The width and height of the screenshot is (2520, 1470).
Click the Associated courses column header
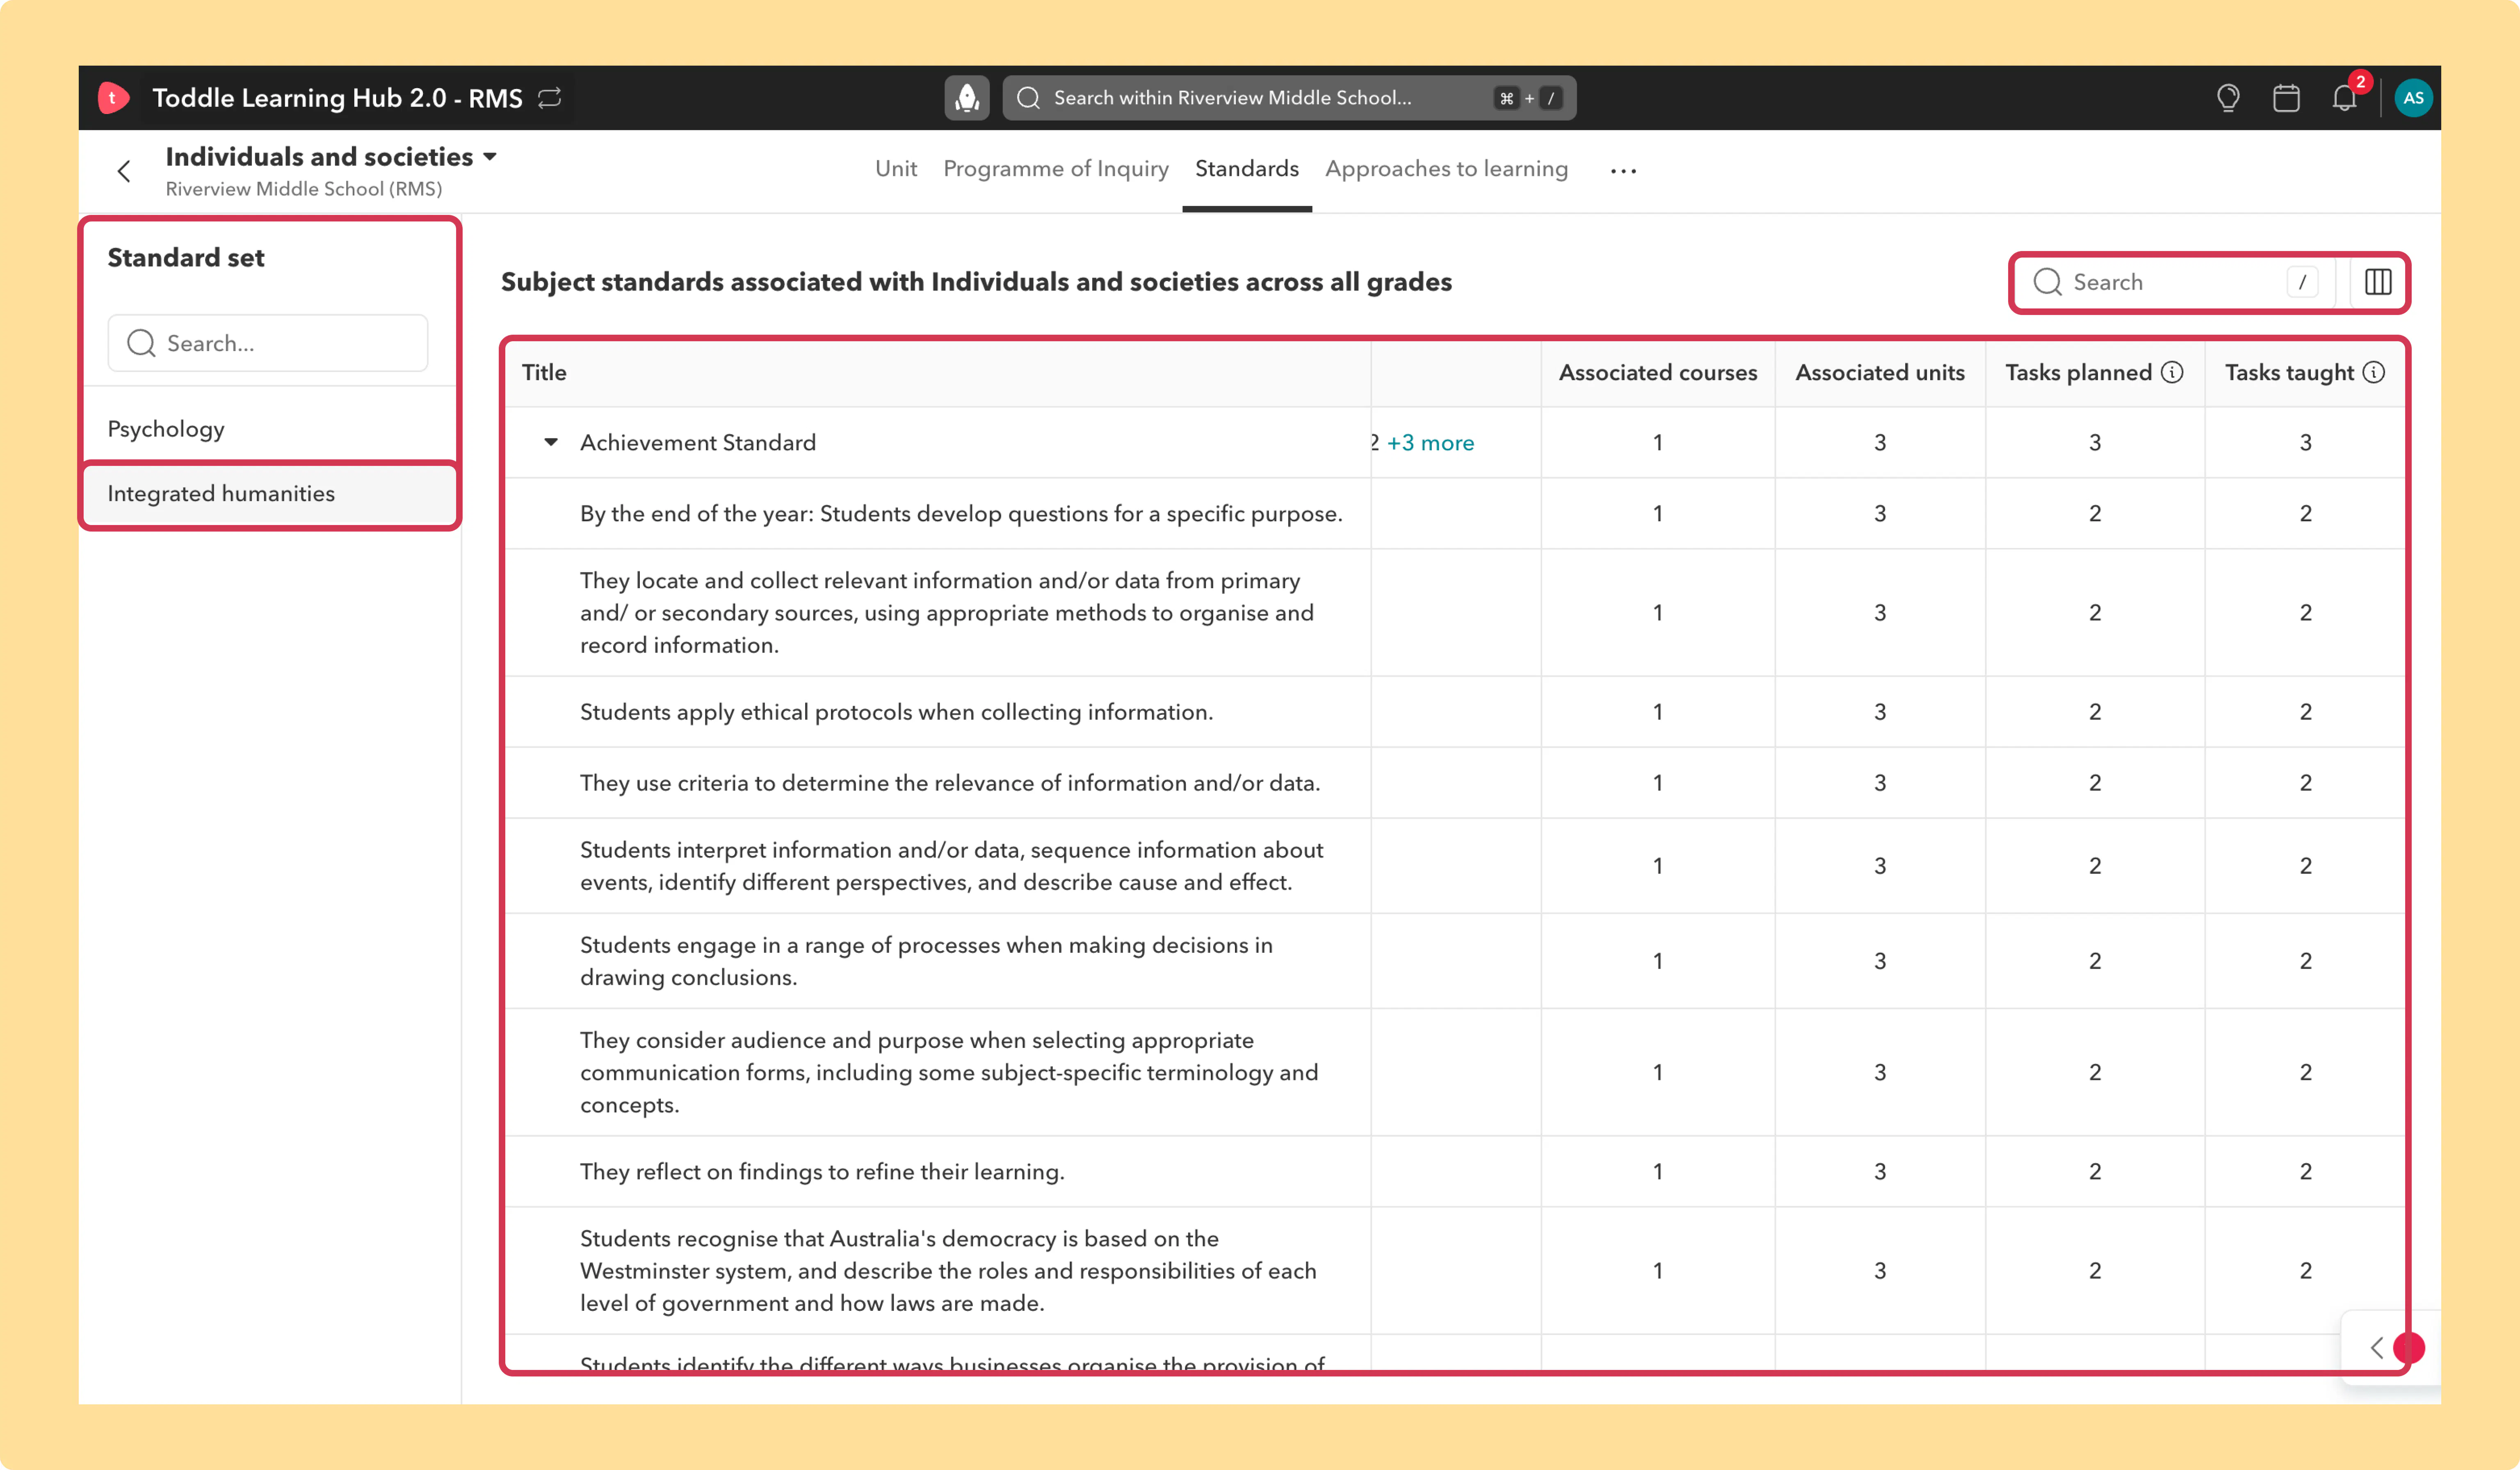[x=1657, y=373]
